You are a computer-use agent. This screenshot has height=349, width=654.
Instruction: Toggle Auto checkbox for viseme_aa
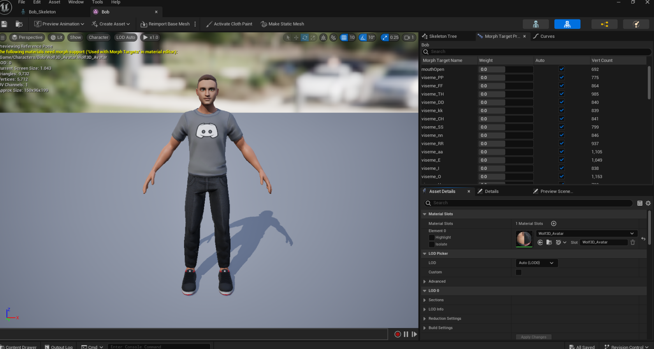pos(561,152)
